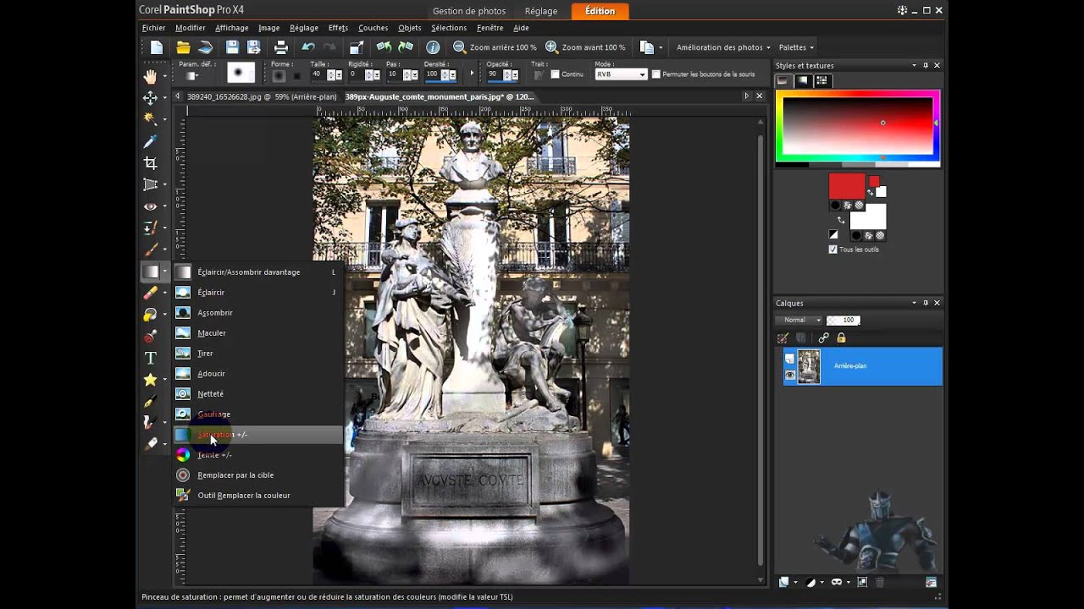Choose Assombrir from tool flyout
Viewport: 1084px width, 609px height.
[258, 313]
